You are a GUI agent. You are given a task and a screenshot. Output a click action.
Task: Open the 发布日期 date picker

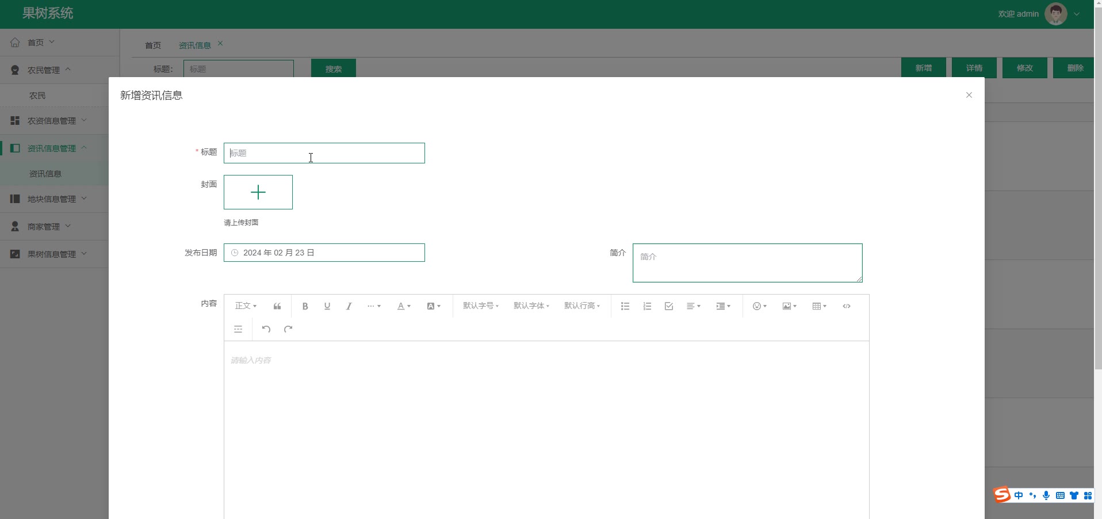(324, 253)
